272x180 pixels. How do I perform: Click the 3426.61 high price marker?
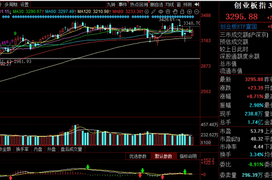tap(166, 20)
